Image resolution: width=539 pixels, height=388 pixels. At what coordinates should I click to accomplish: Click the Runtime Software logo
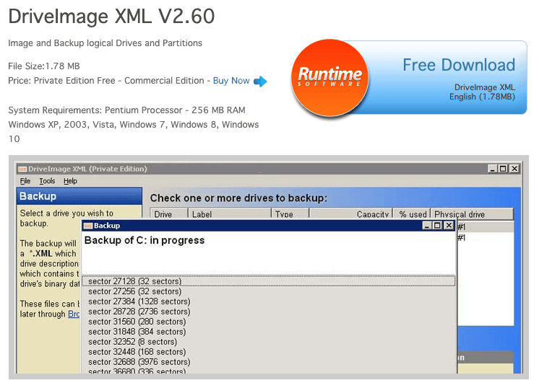click(x=329, y=78)
